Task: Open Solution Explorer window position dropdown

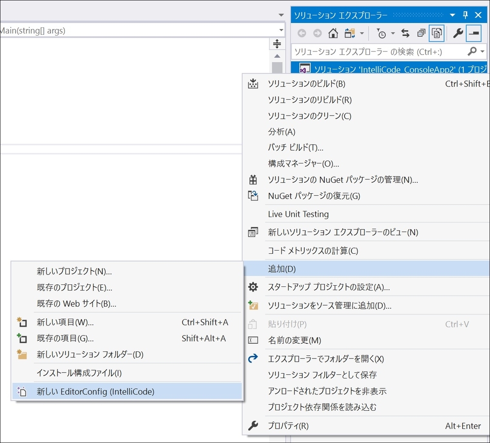Action: coord(452,15)
